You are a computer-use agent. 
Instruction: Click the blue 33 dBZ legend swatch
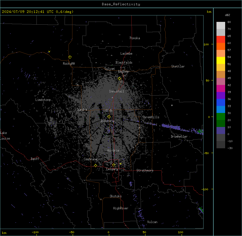[221, 102]
